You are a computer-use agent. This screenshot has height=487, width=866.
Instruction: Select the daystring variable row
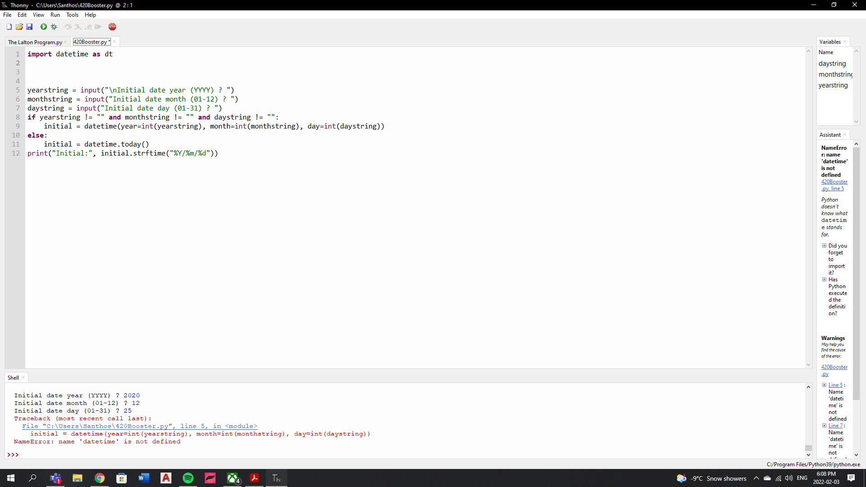(834, 64)
